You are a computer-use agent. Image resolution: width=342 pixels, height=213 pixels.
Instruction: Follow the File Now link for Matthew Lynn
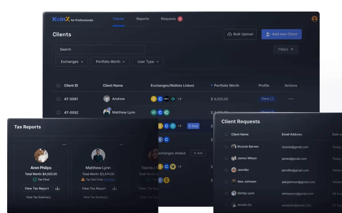coord(110,180)
